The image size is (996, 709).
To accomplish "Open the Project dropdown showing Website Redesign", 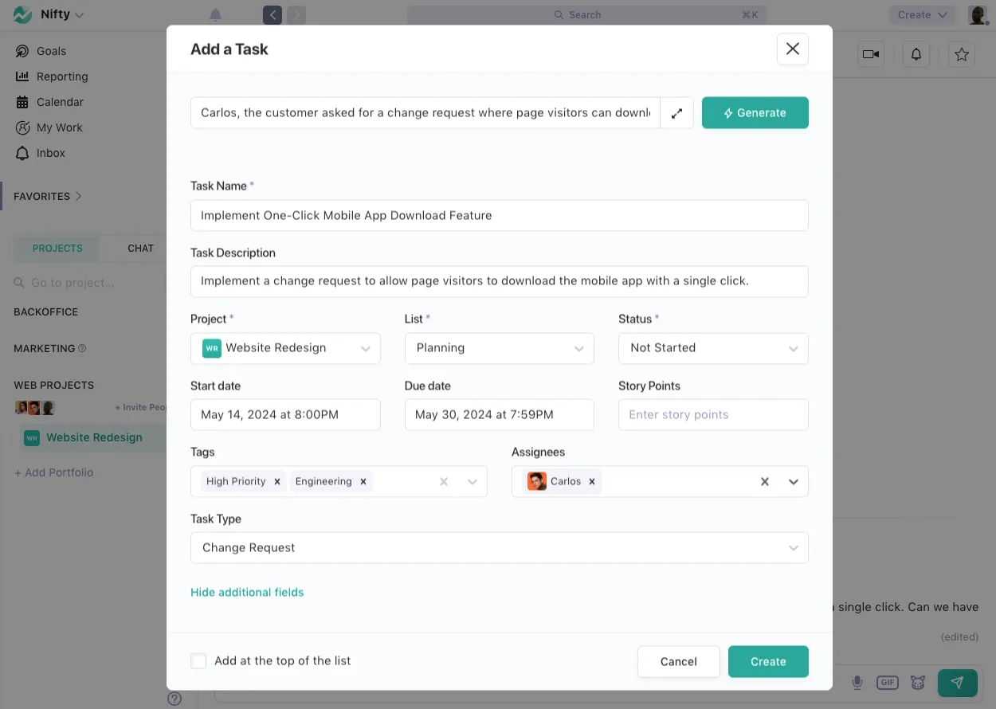I will tap(284, 348).
